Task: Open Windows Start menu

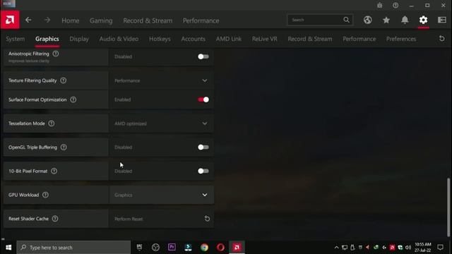Action: 8,248
